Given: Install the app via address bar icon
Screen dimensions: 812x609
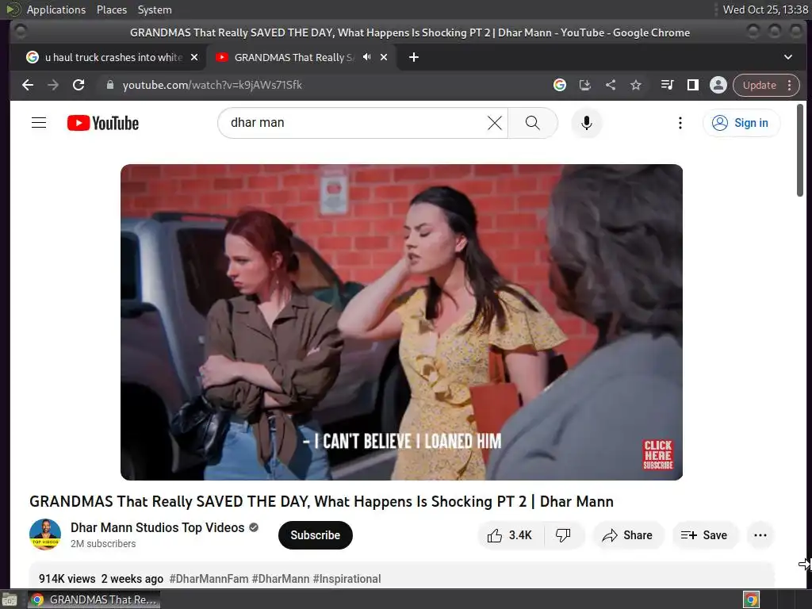Looking at the screenshot, I should click(584, 85).
